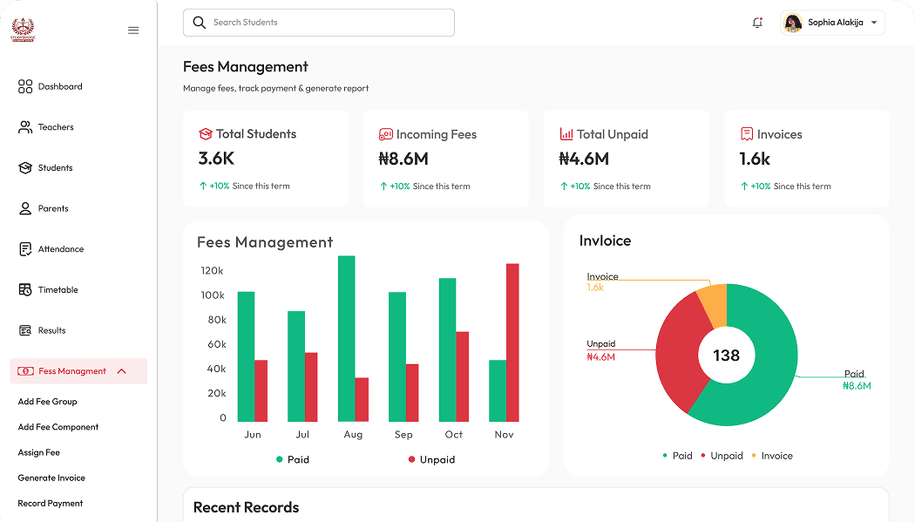Screen dimensions: 915x522
Task: Open the Attendance icon in sidebar
Action: (x=24, y=248)
